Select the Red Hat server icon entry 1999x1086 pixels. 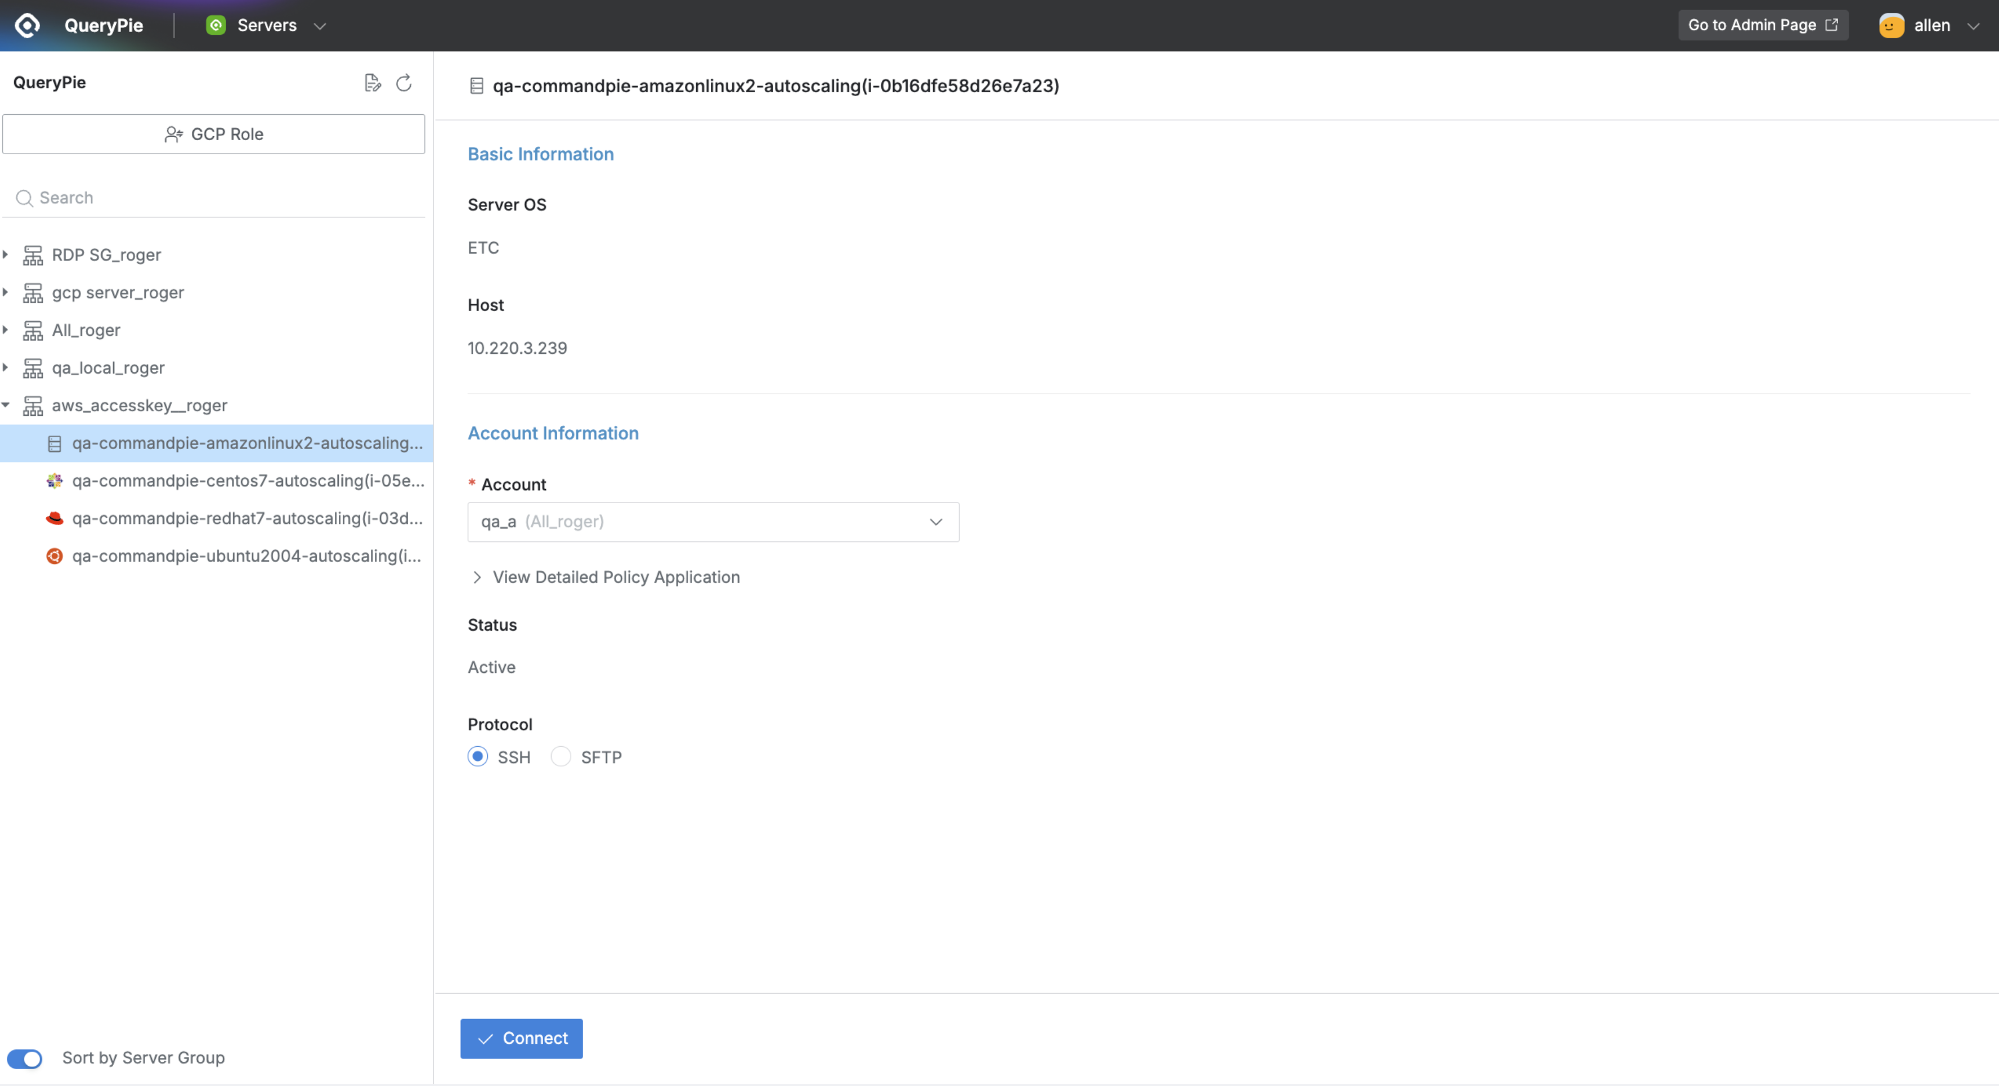pyautogui.click(x=55, y=518)
